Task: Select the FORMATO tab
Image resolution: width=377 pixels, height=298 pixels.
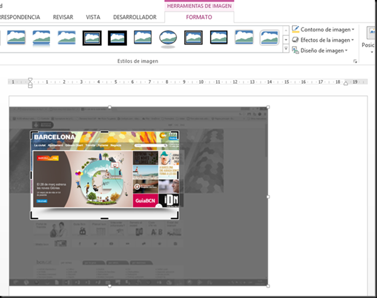Action: point(199,17)
